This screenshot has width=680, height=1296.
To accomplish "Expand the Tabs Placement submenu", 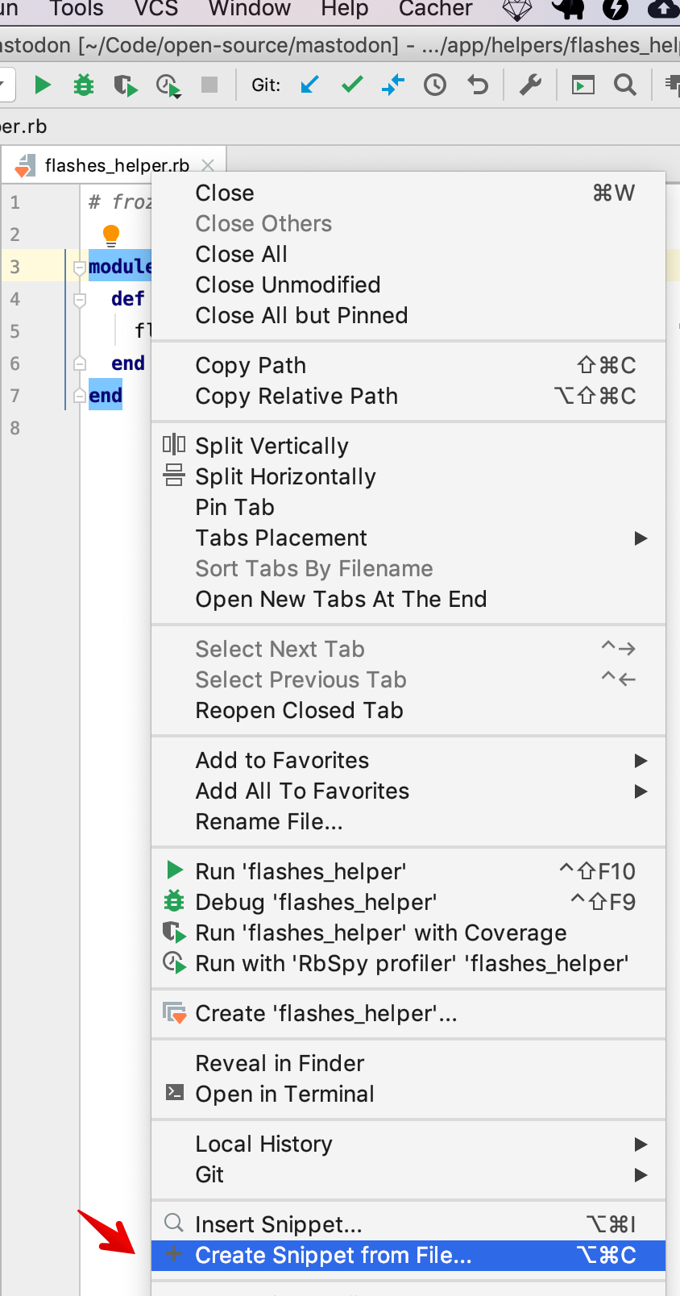I will click(641, 538).
